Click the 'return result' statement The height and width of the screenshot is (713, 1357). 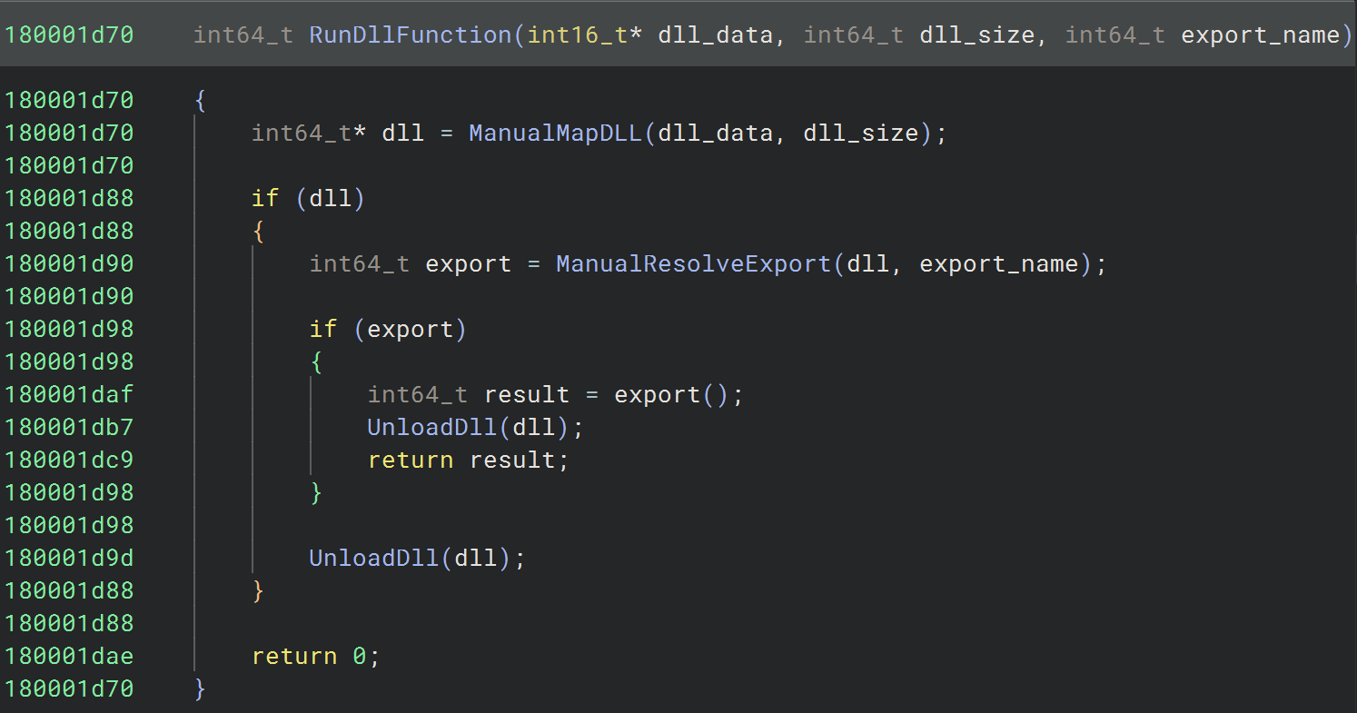(x=468, y=460)
